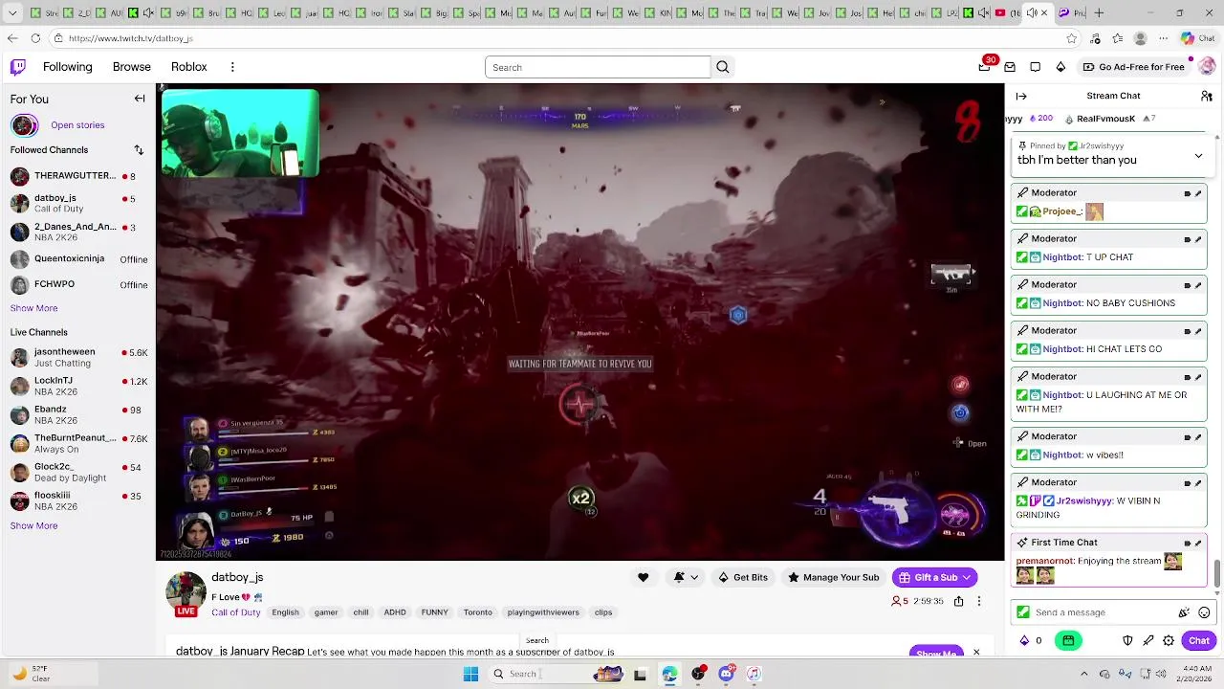Image resolution: width=1224 pixels, height=689 pixels.
Task: Open the user avatar profile menu
Action: click(1206, 67)
